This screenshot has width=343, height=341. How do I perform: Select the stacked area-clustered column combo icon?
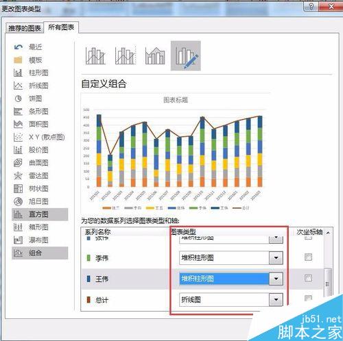point(155,55)
